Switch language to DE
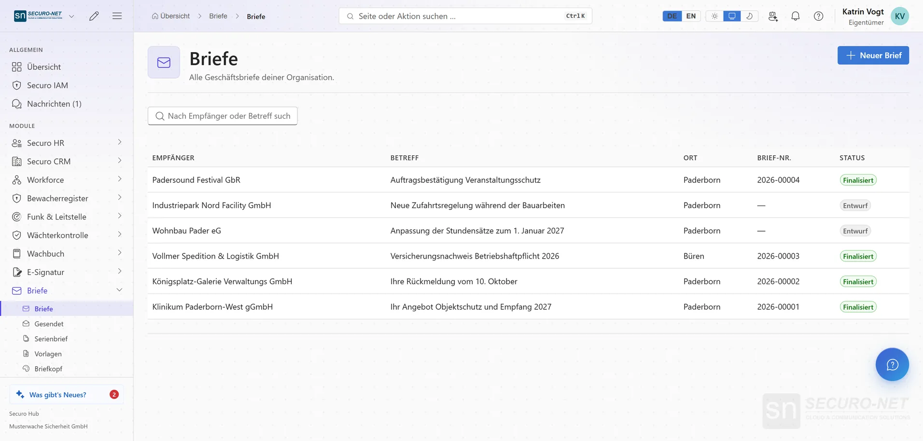923x441 pixels. coord(672,16)
